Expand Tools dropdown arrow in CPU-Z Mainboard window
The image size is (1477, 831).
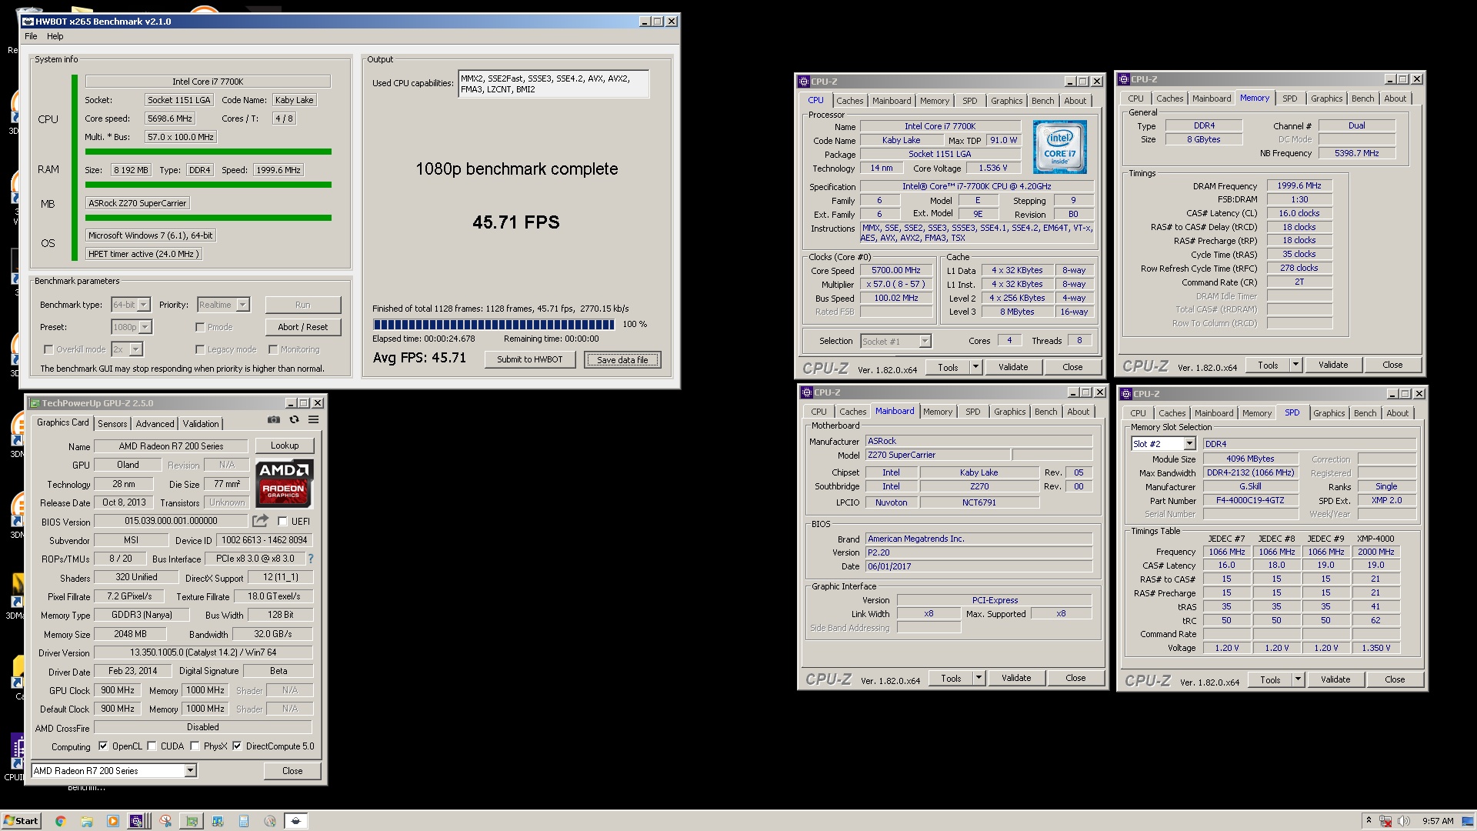click(979, 678)
